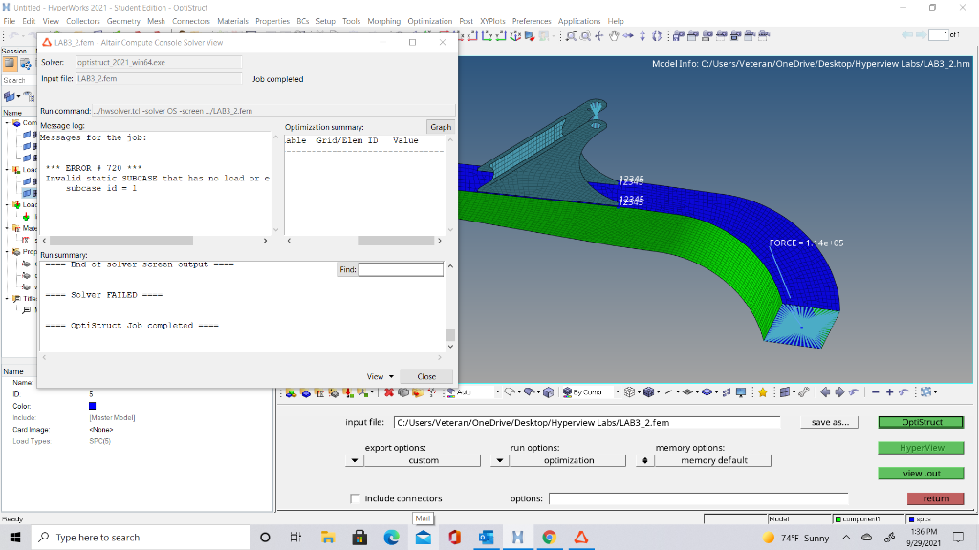This screenshot has height=550, width=979.
Task: Click the spin rotation icon
Action: click(657, 35)
